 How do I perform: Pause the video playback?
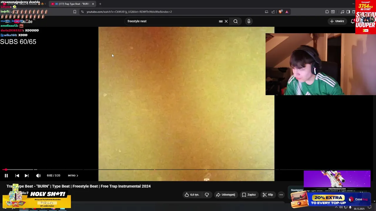coord(6,176)
